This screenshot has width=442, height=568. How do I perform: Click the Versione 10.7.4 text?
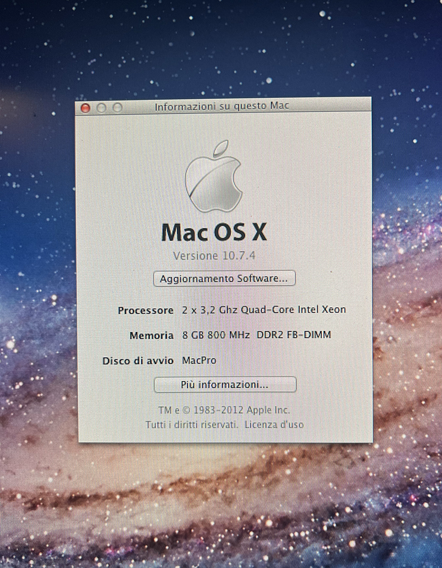click(214, 255)
